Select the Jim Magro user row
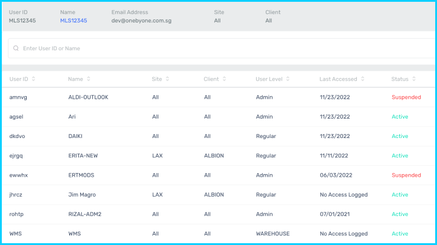Screen dimensions: 437x245 81,195
